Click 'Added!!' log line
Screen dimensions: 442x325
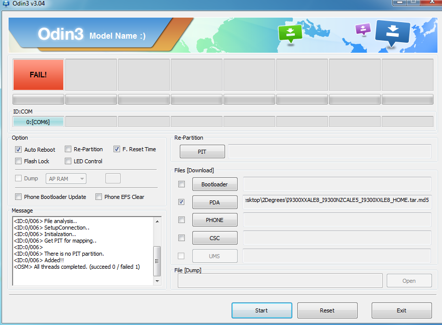(39, 260)
